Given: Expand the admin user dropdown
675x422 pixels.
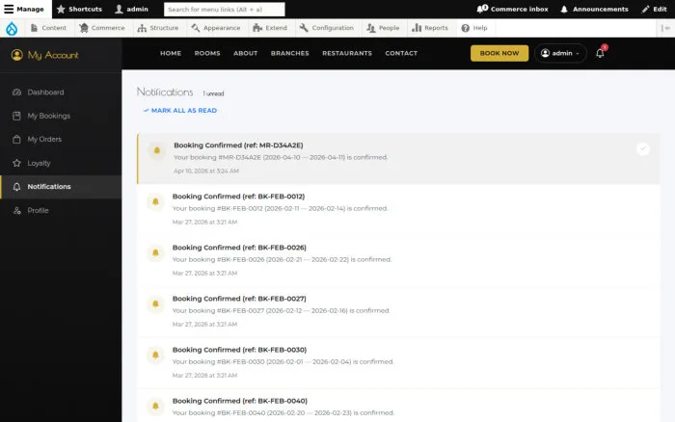Looking at the screenshot, I should click(560, 53).
